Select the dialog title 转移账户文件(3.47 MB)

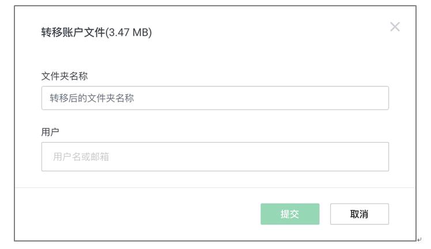[x=96, y=32]
